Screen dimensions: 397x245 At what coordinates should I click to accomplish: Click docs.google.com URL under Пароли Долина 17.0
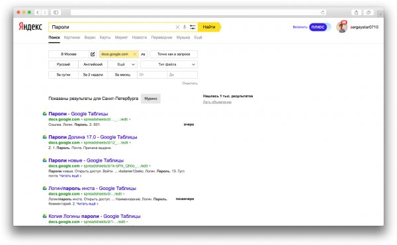64,142
